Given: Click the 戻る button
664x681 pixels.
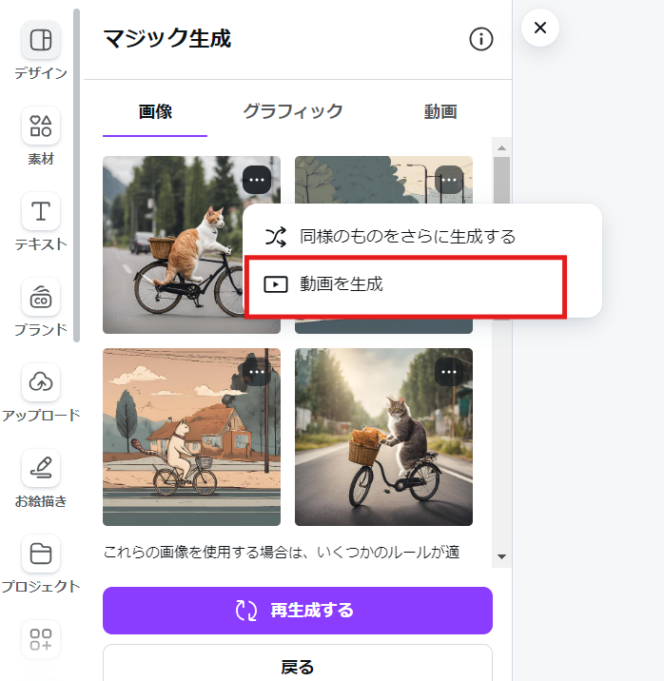Looking at the screenshot, I should (297, 666).
